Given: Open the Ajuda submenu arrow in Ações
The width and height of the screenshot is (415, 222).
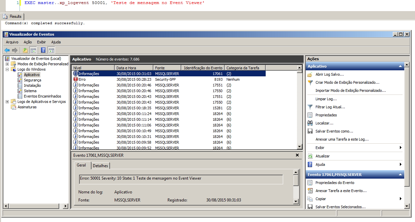Looking at the screenshot, I should (401, 164).
